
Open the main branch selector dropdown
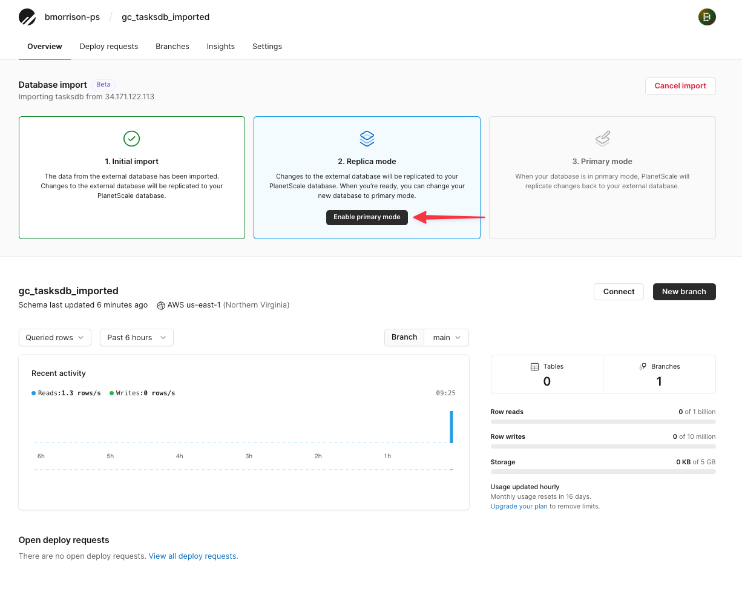[447, 338]
